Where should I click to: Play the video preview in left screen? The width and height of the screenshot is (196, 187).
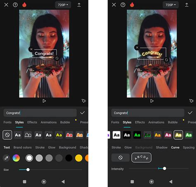[x=44, y=101]
